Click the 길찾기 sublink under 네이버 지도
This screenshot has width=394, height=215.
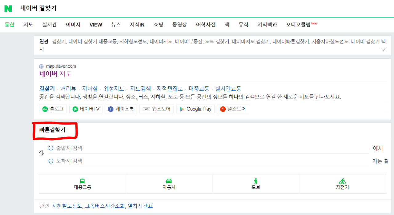(47, 89)
